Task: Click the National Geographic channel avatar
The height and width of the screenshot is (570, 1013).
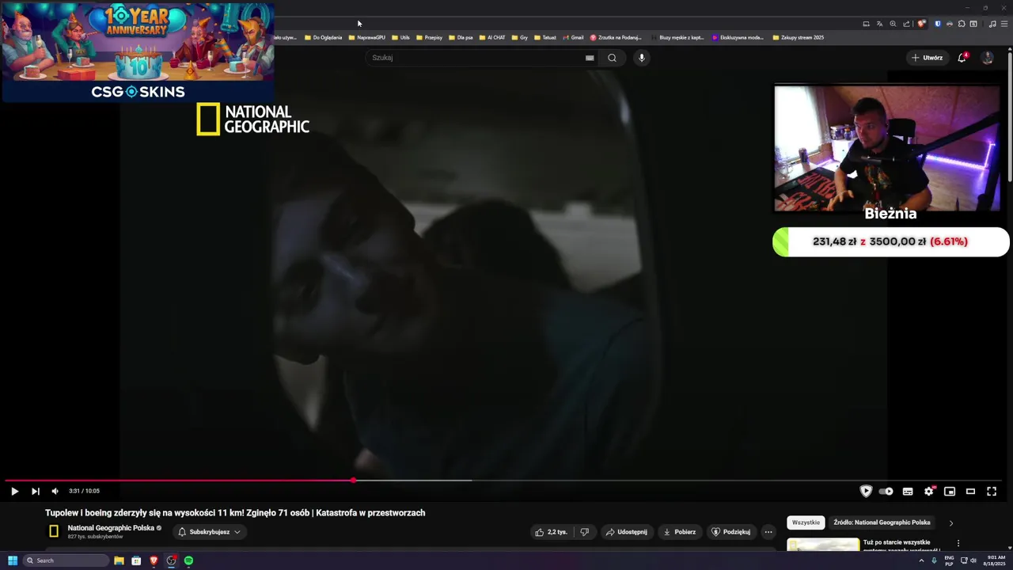Action: pyautogui.click(x=54, y=531)
